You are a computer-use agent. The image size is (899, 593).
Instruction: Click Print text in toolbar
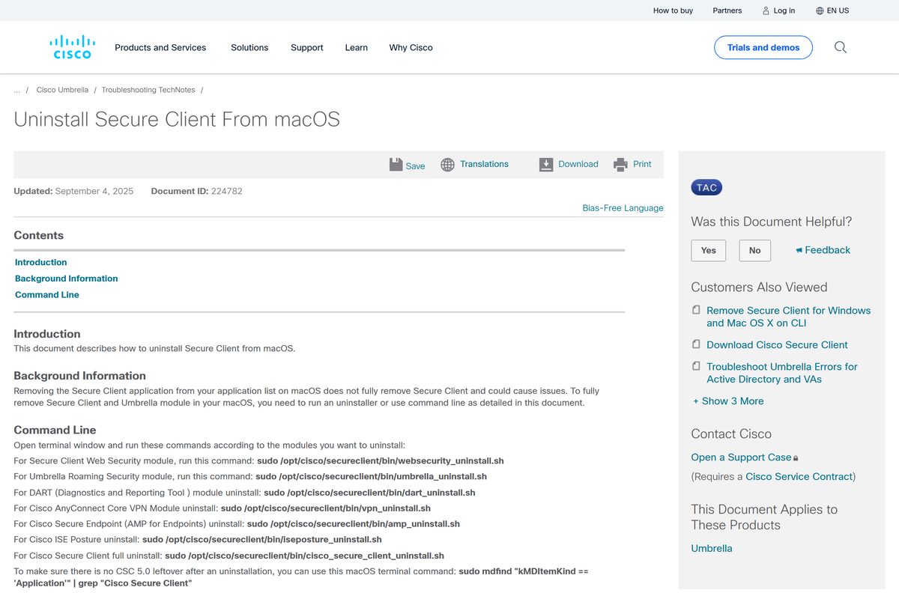coord(642,164)
